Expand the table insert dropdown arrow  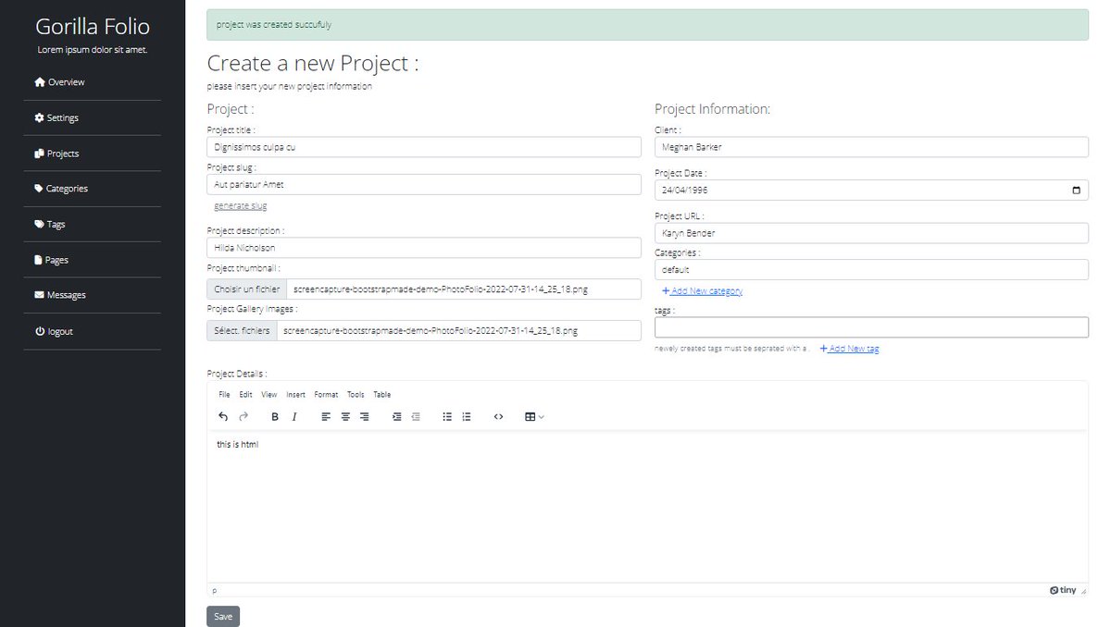[x=543, y=416]
